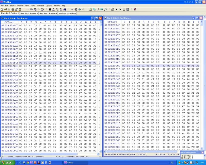Click the Forward arrow toolbar icon
The height and width of the screenshot is (165, 206).
[83, 9]
